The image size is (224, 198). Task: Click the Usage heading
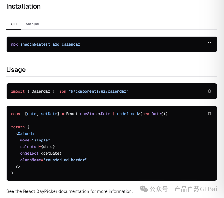pyautogui.click(x=16, y=70)
